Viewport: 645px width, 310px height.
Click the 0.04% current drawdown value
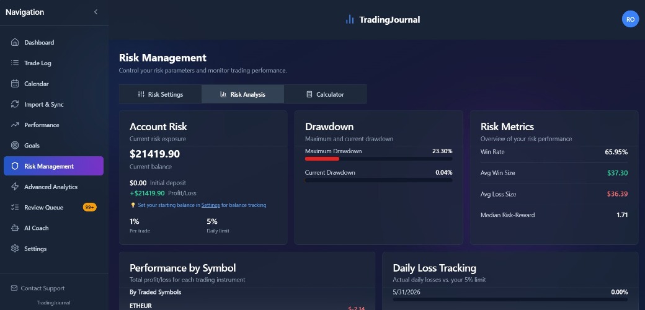coord(444,172)
